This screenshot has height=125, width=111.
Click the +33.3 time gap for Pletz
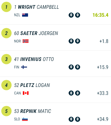103,93
